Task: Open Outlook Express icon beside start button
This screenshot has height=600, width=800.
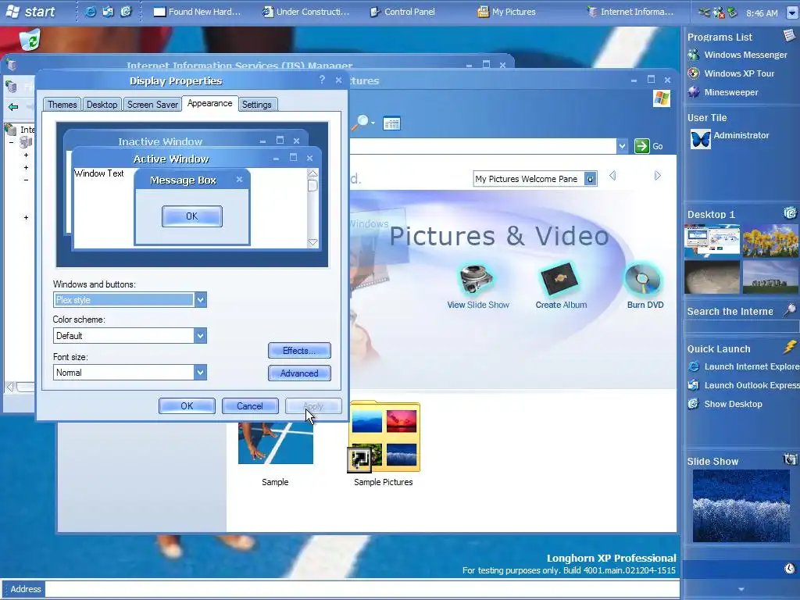Action: click(x=108, y=12)
